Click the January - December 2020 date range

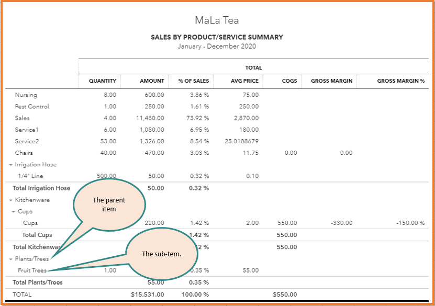point(217,47)
